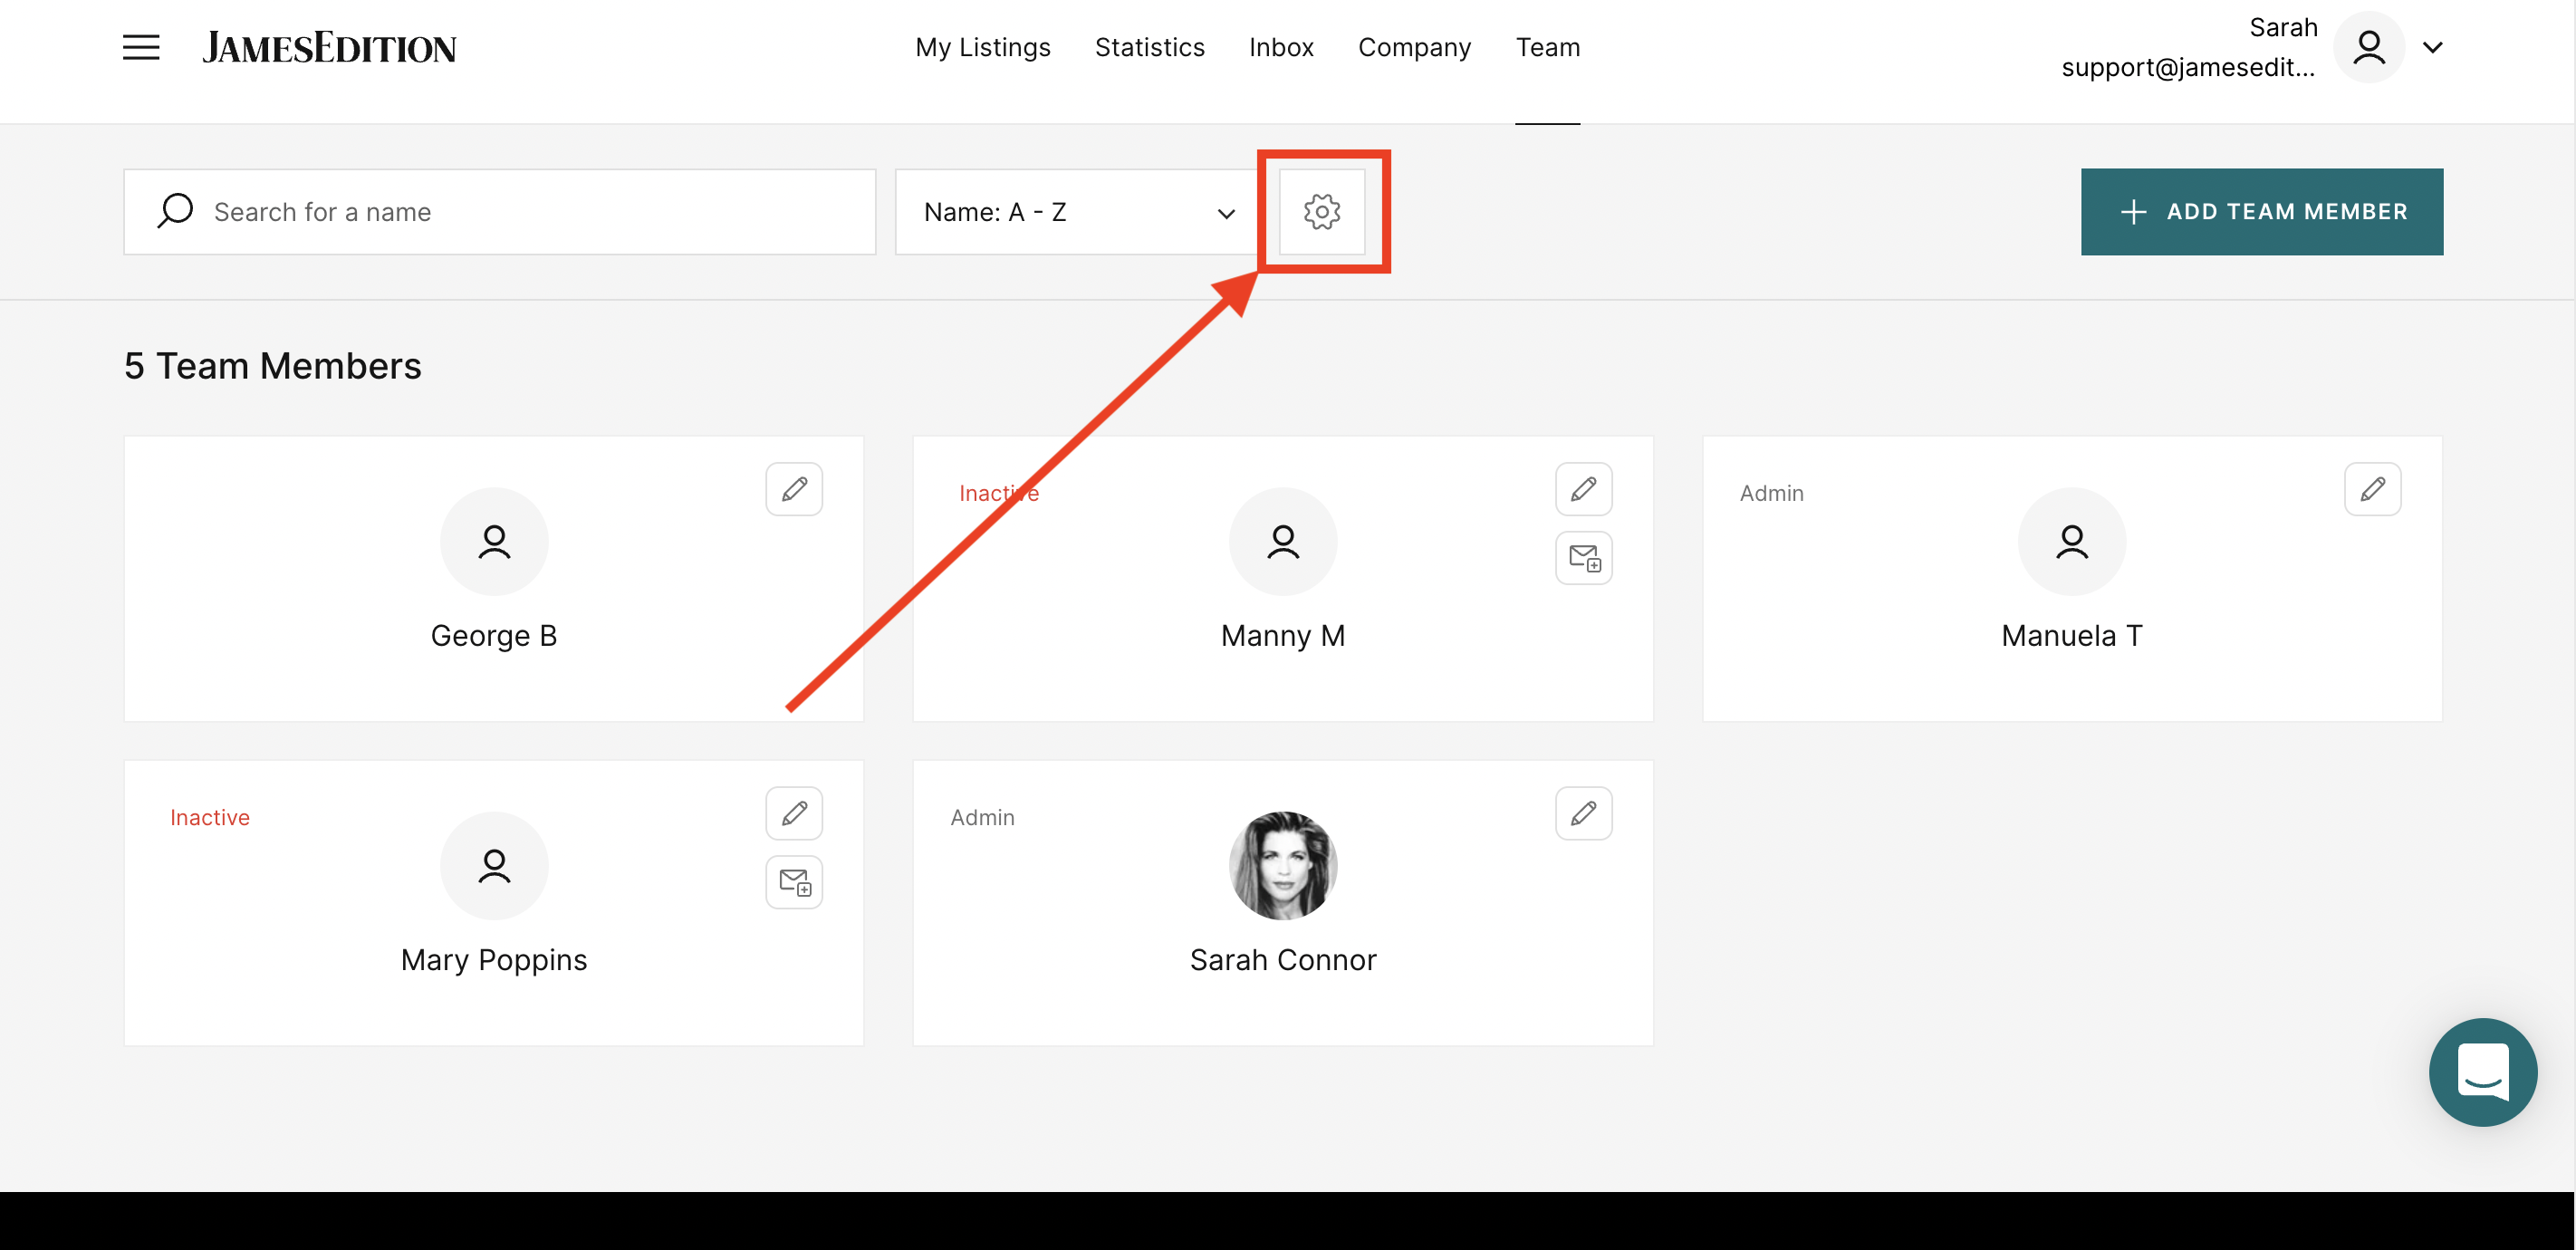Viewport: 2576px width, 1250px height.
Task: Click the user avatar in the top right
Action: [2368, 47]
